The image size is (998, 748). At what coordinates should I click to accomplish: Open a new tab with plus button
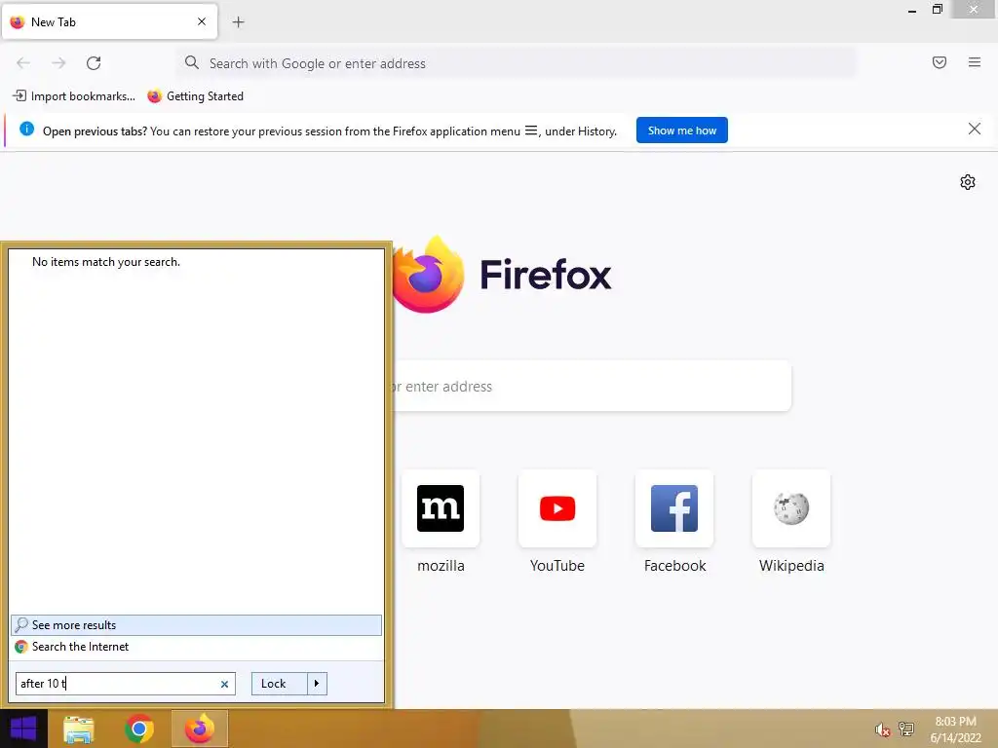coord(238,22)
